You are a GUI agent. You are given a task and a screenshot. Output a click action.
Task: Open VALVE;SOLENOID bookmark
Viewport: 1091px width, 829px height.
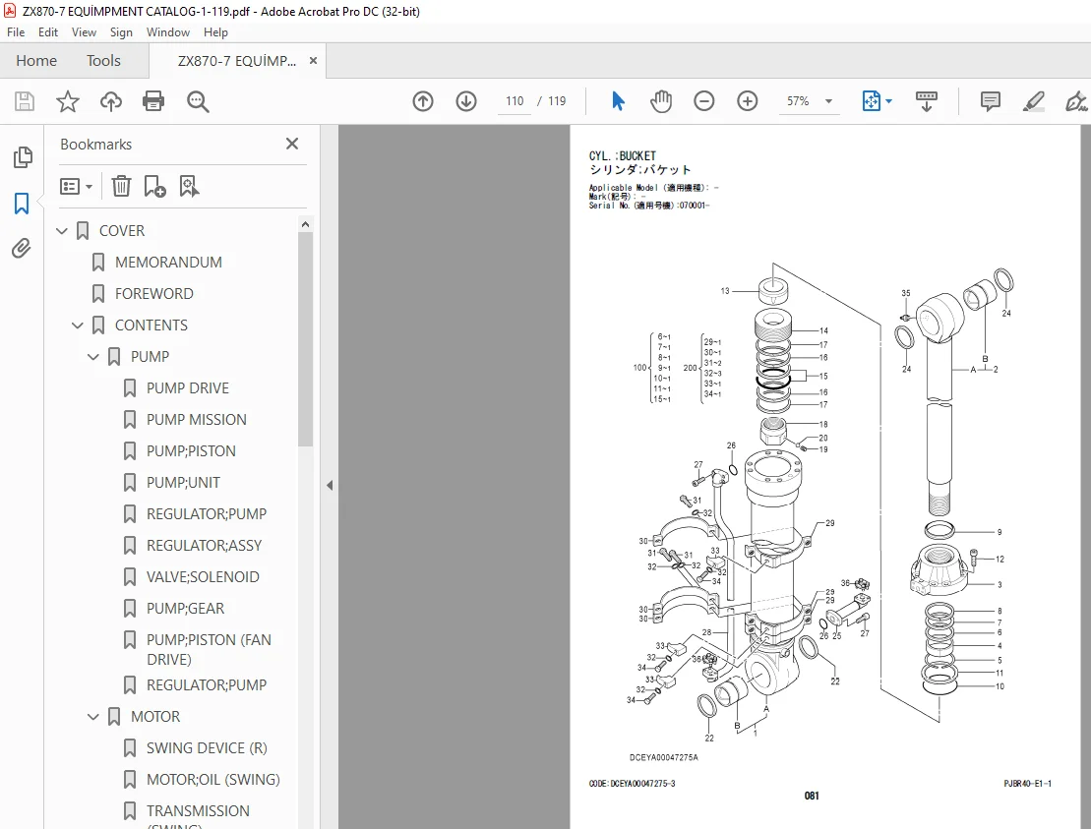coord(203,576)
